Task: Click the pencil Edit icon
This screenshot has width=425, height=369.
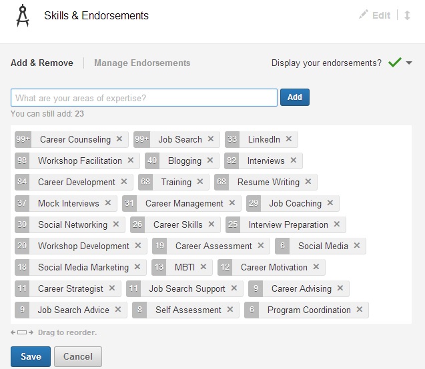Action: pos(364,15)
